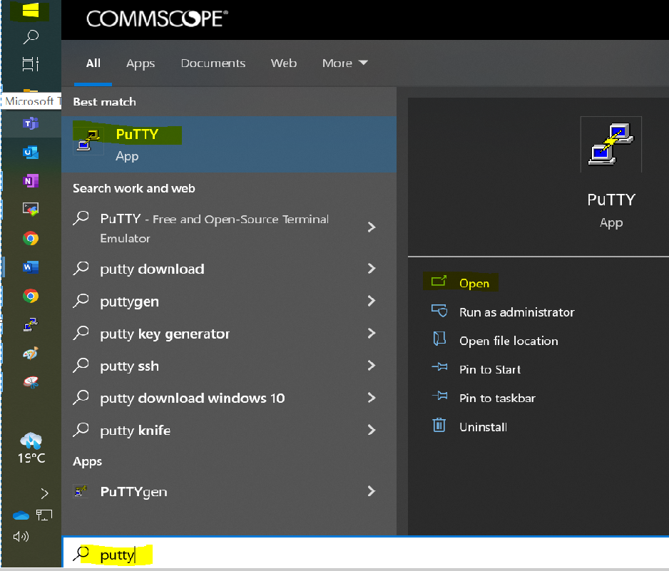The height and width of the screenshot is (571, 669).
Task: Open Outlook from the taskbar
Action: pos(30,153)
